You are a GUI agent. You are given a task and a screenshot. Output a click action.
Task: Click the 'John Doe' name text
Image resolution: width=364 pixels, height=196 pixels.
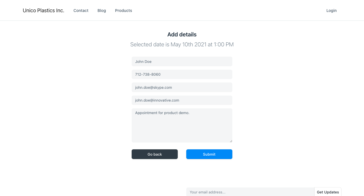coord(143,61)
